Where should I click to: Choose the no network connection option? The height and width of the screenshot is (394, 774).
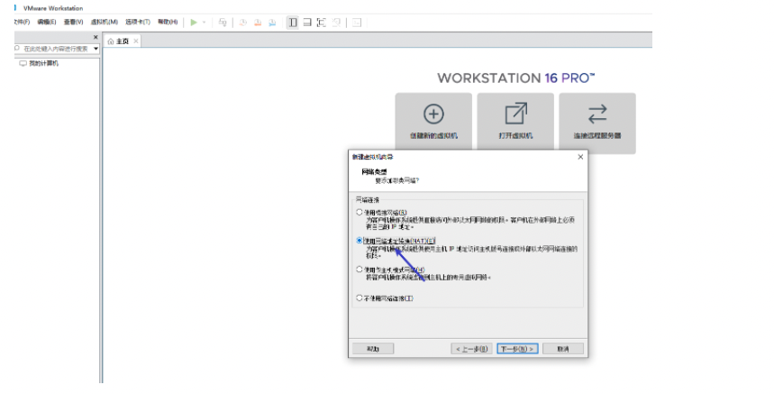[x=360, y=298]
